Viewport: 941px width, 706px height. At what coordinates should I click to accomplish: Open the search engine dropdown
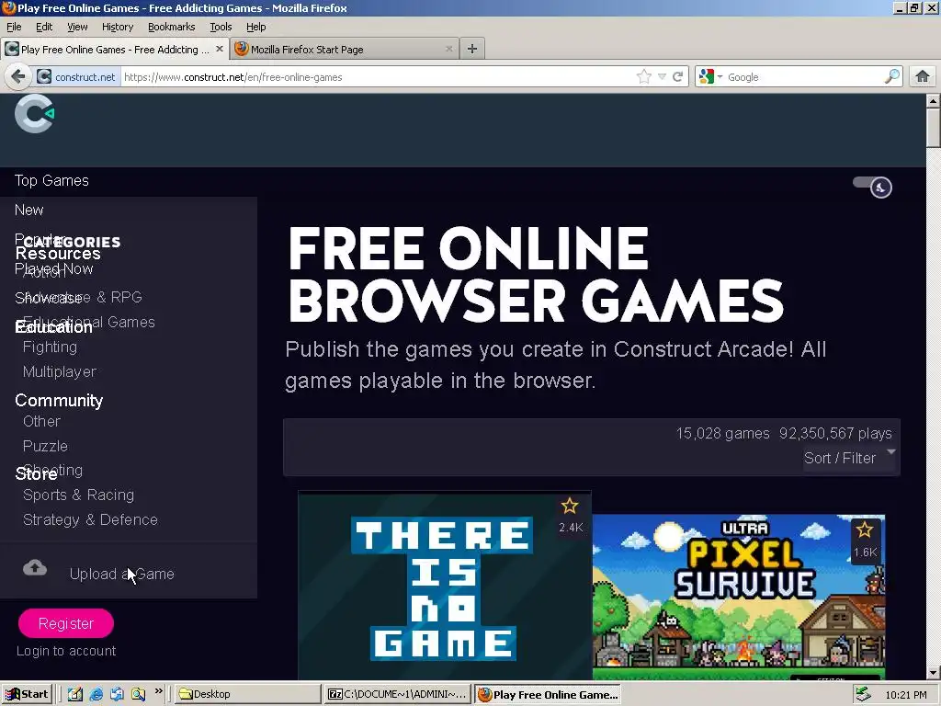[710, 77]
